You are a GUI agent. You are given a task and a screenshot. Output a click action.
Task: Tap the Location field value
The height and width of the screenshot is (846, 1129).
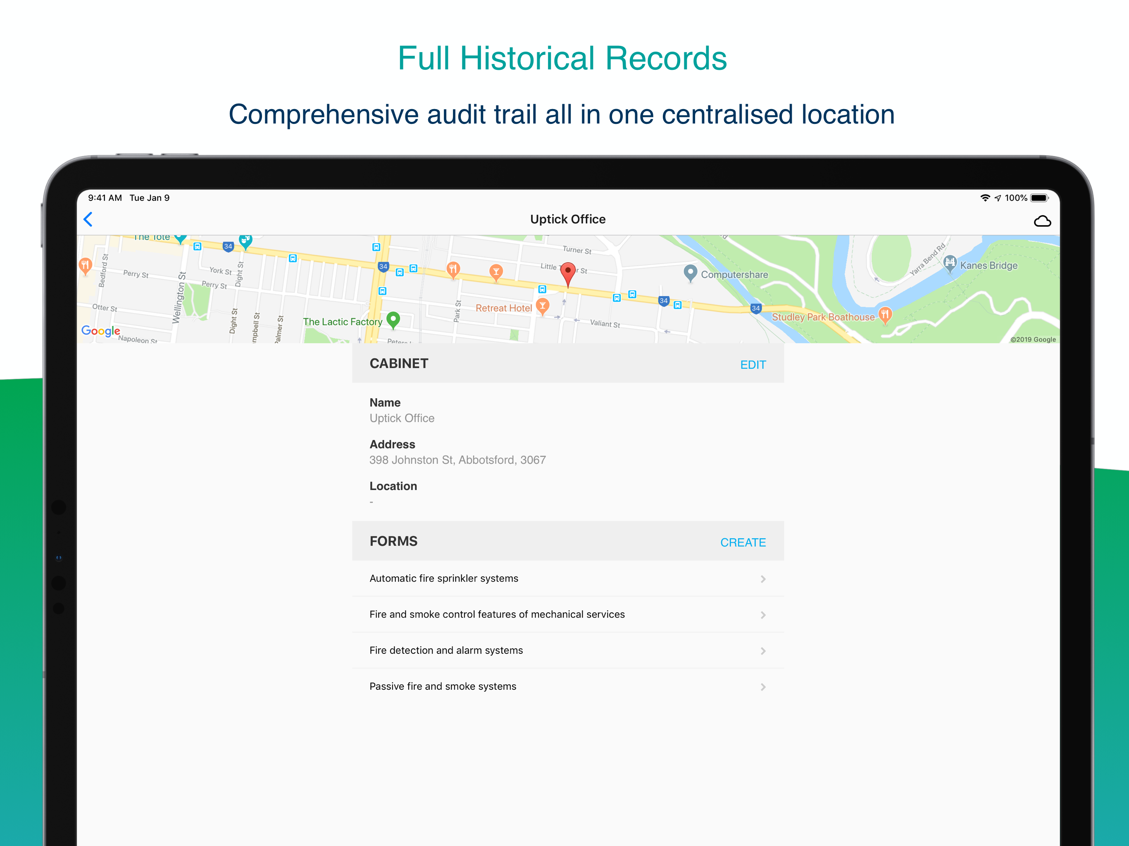372,502
